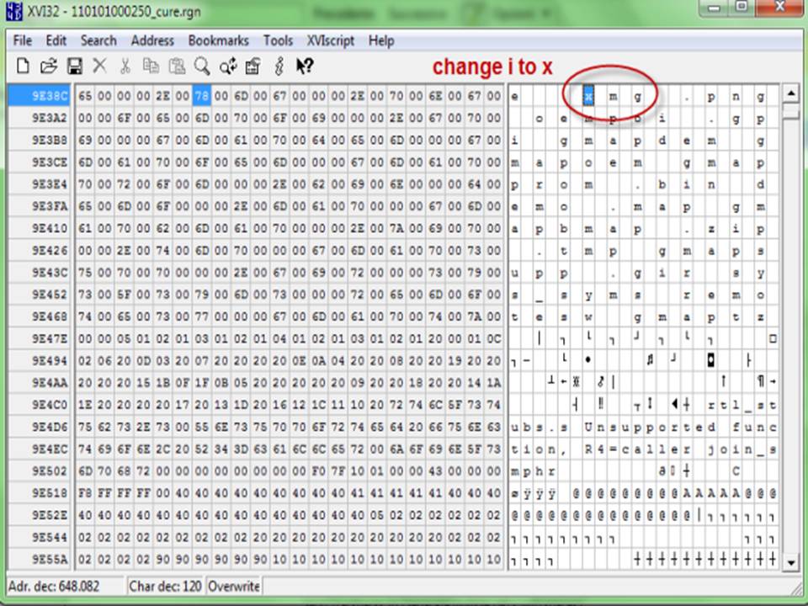
Task: Open the XVIscript menu
Action: click(330, 40)
